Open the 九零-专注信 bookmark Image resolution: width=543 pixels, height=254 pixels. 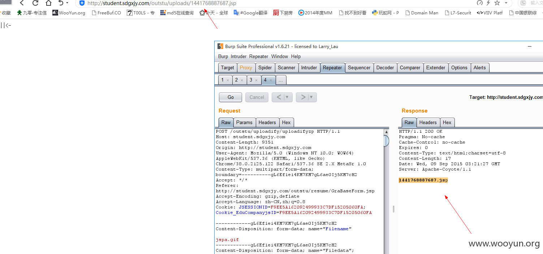click(x=32, y=13)
